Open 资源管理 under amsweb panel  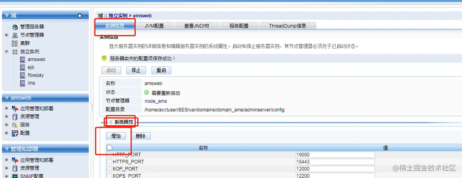coord(30,117)
